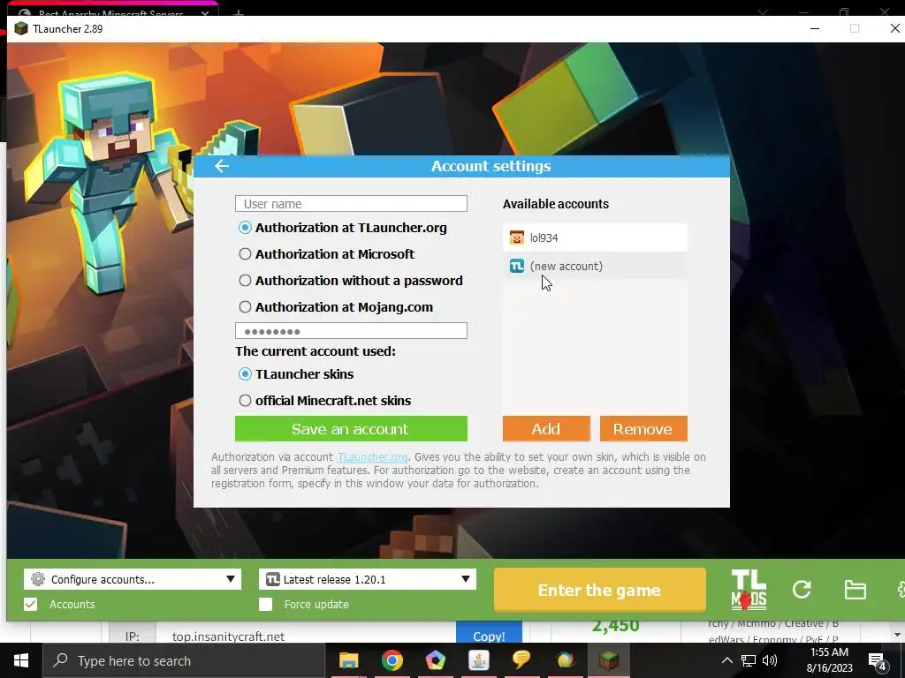
Task: Click the top.insanitycraft.net IP text
Action: [228, 637]
